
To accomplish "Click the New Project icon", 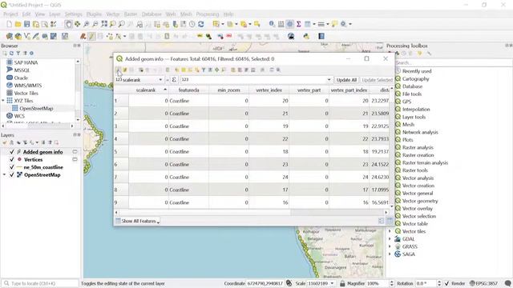I will [x=9, y=24].
